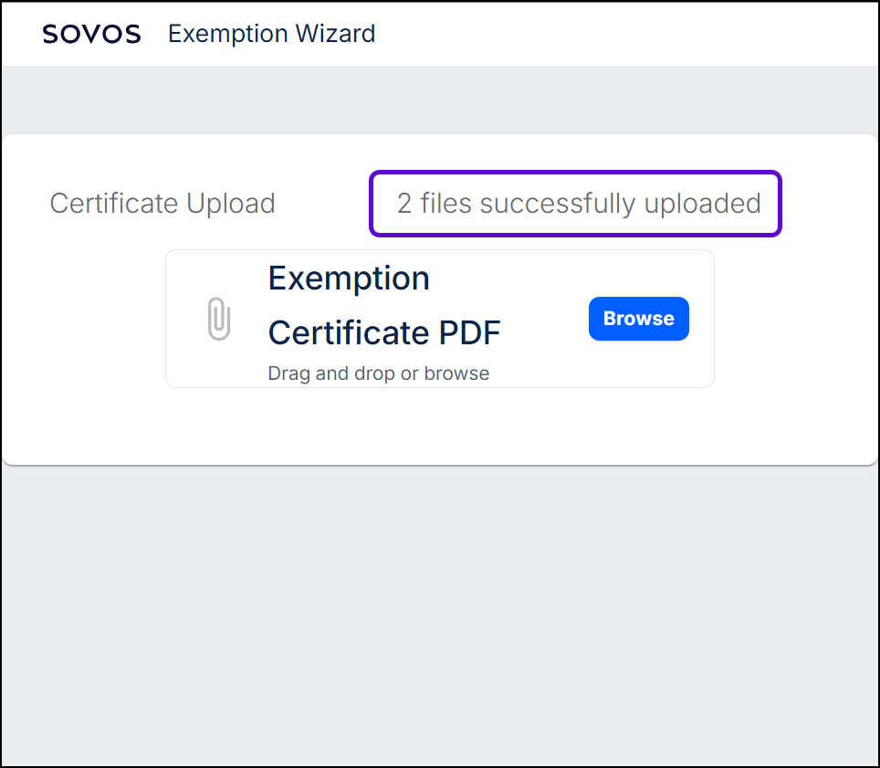Screen dimensions: 880x768
Task: Click the word "Exemption" in the header title
Action: [228, 34]
